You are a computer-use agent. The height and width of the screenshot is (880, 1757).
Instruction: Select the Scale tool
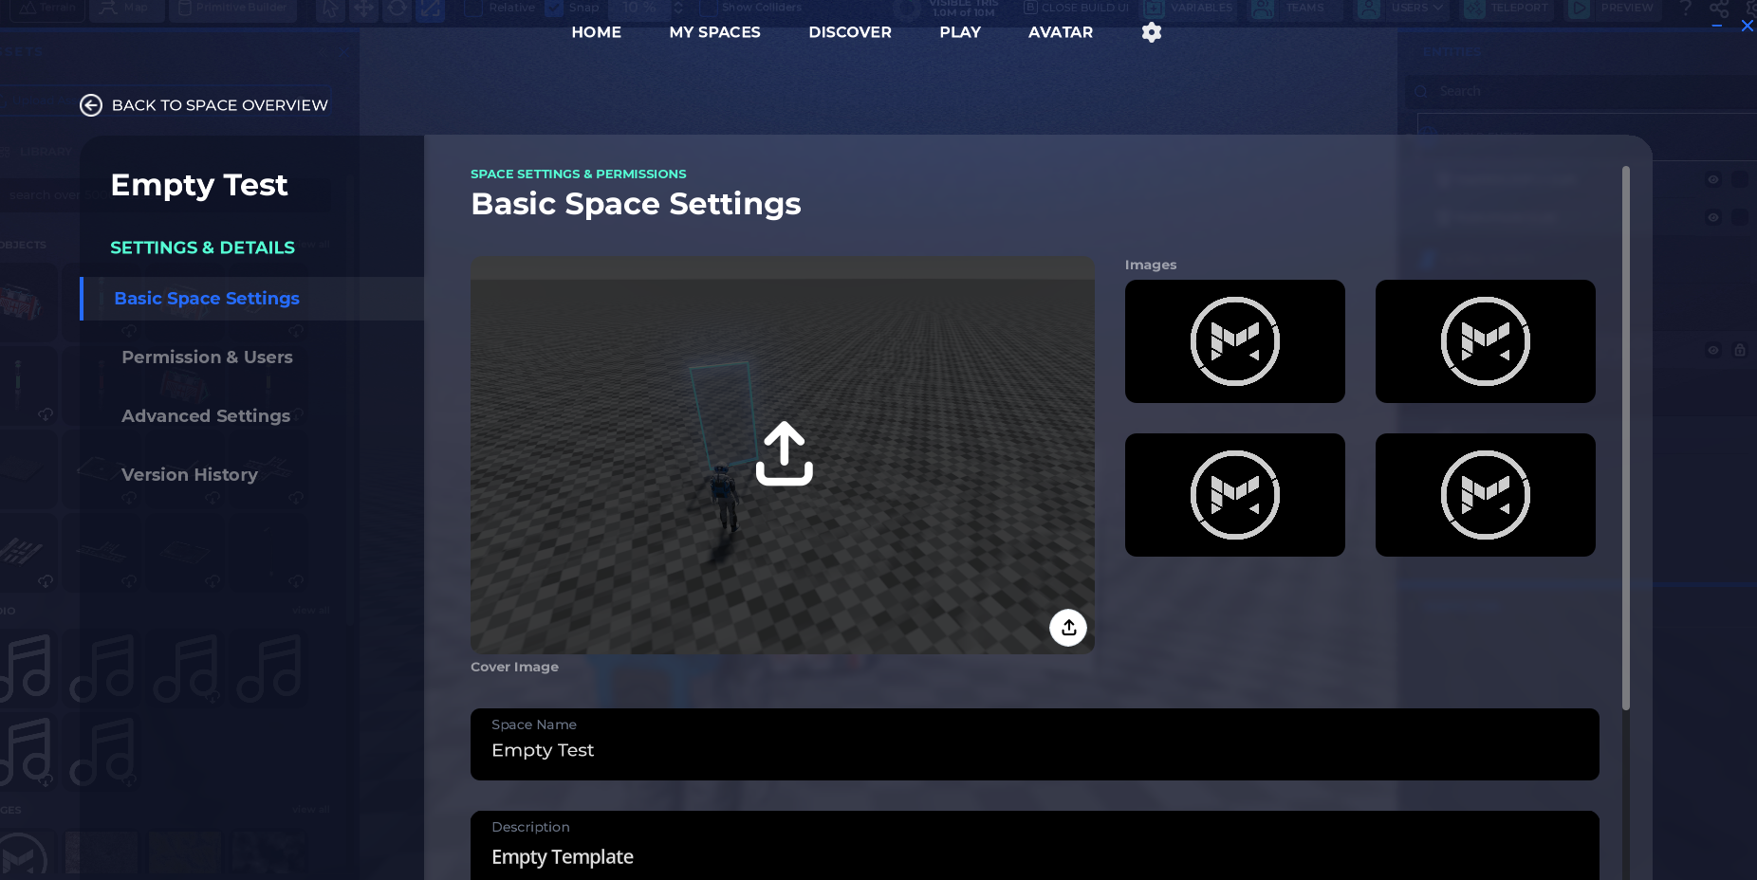[x=430, y=9]
